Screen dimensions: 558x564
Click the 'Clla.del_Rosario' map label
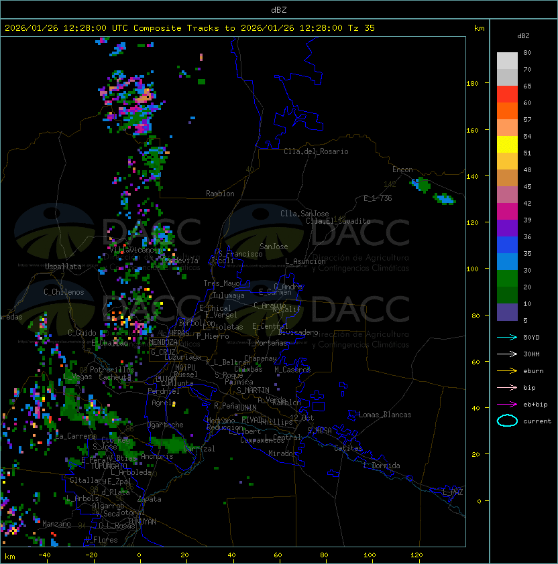[x=316, y=151]
